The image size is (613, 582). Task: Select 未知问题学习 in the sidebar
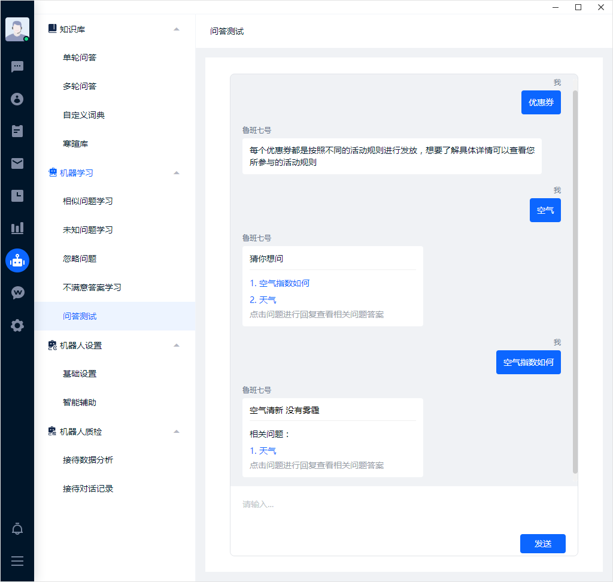coord(88,230)
